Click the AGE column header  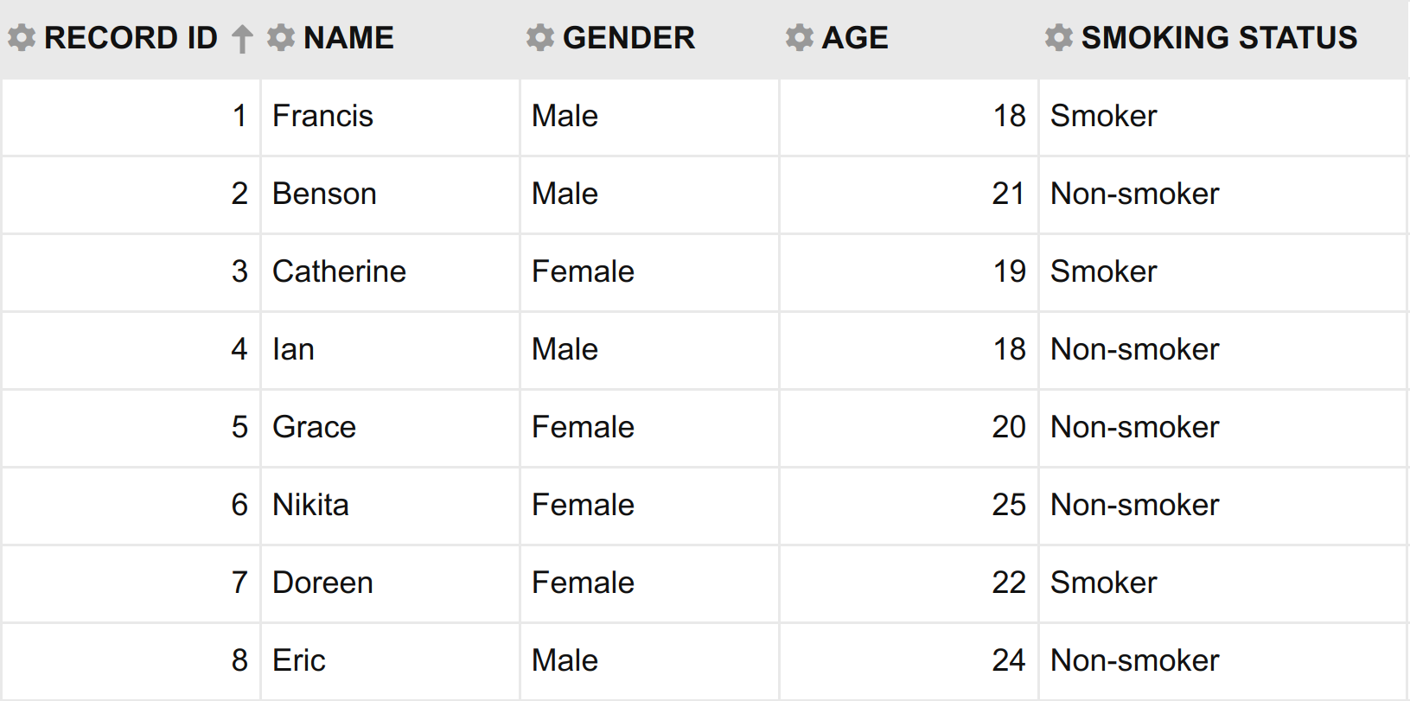(855, 38)
